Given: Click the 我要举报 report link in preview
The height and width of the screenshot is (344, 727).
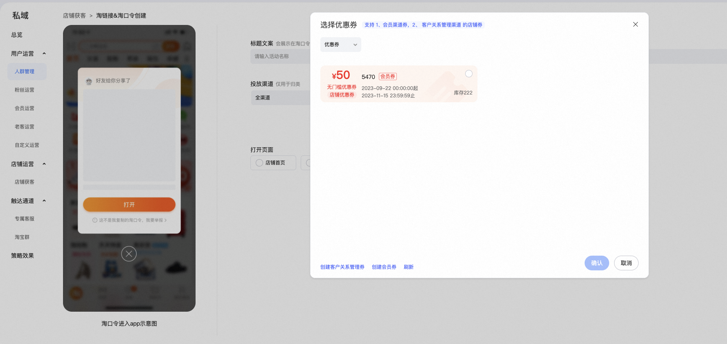Looking at the screenshot, I should coord(156,220).
